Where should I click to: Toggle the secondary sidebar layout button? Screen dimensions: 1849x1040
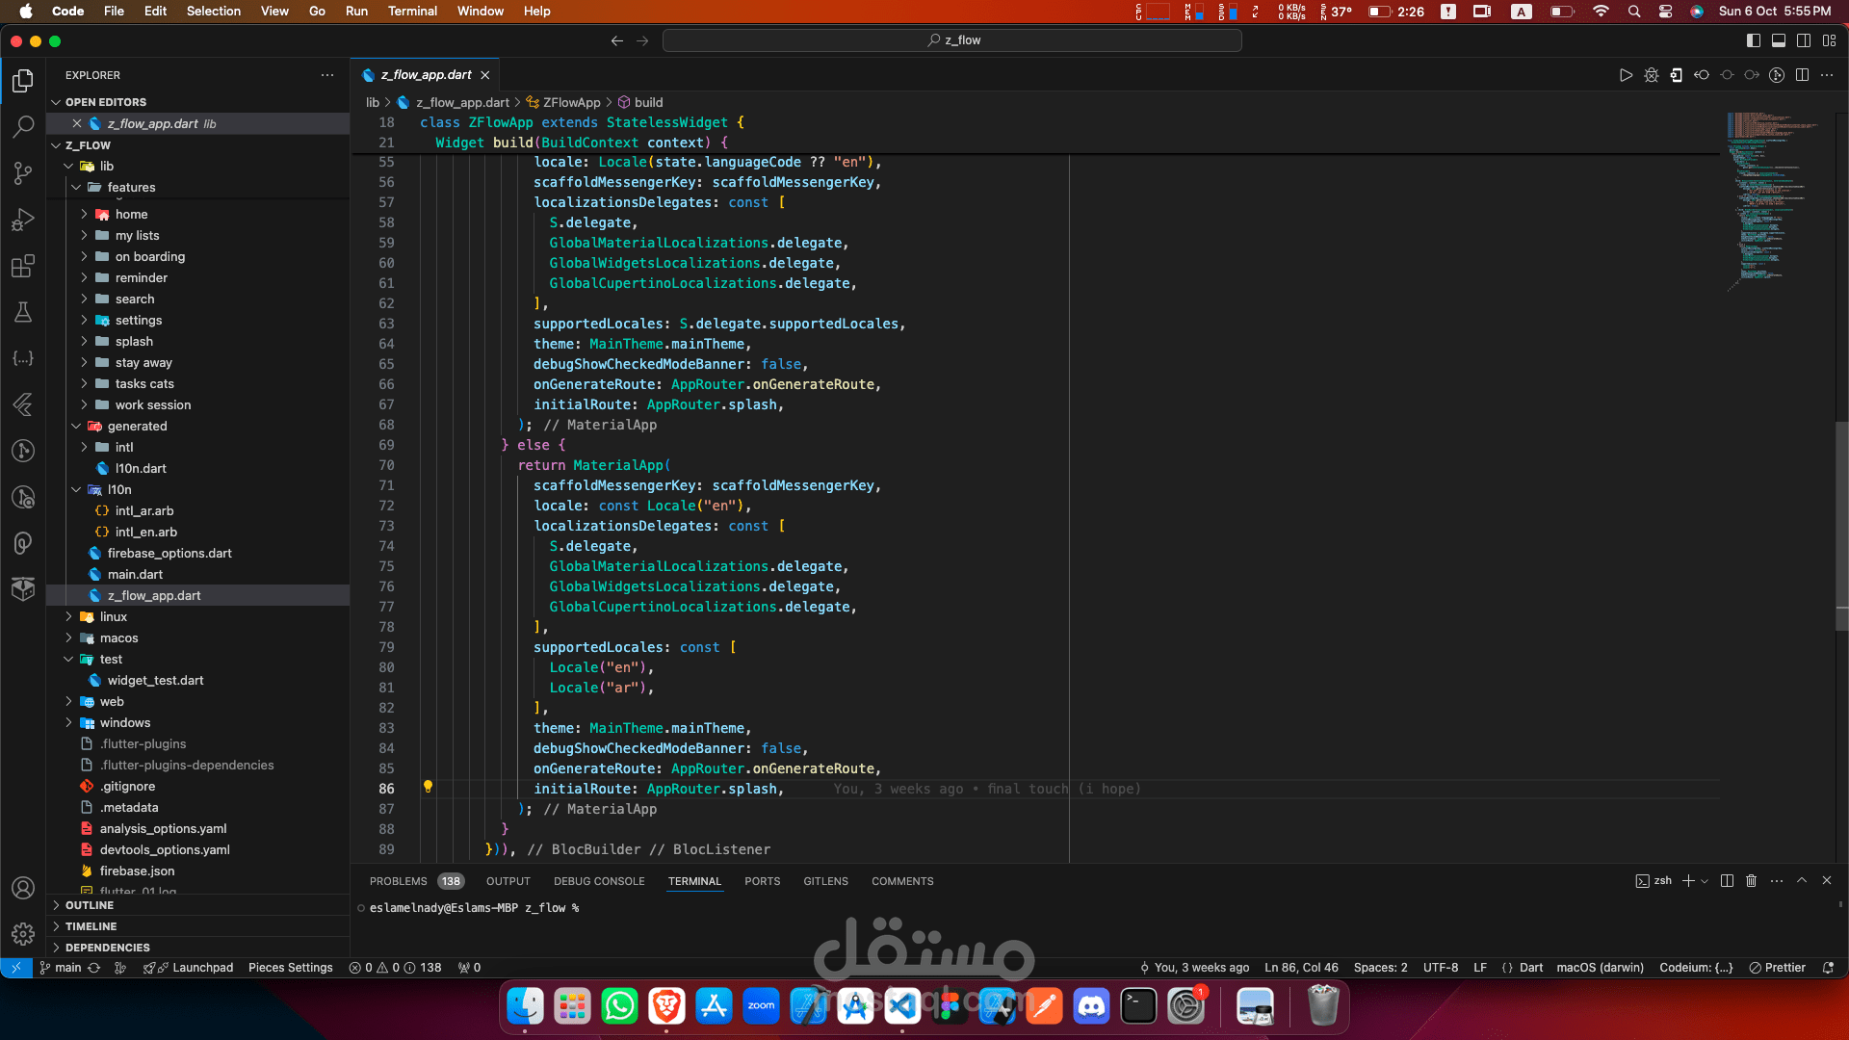(1804, 40)
